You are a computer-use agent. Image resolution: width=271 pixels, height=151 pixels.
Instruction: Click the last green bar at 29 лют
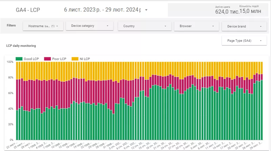click(x=262, y=110)
